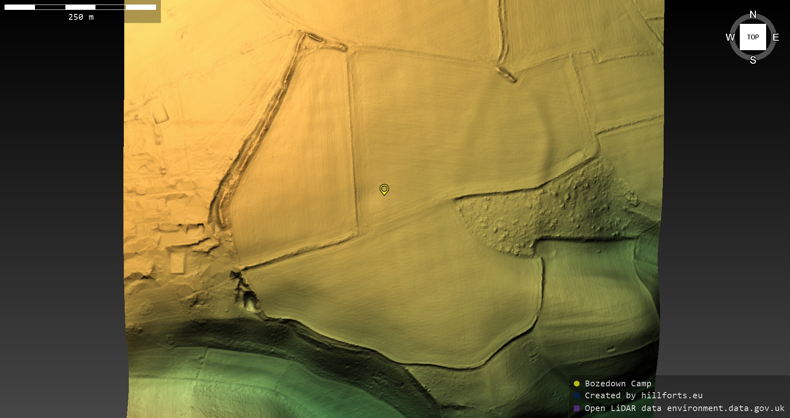Select the Bozedown Camp legend label
Screen dimensions: 790x418
click(618, 383)
